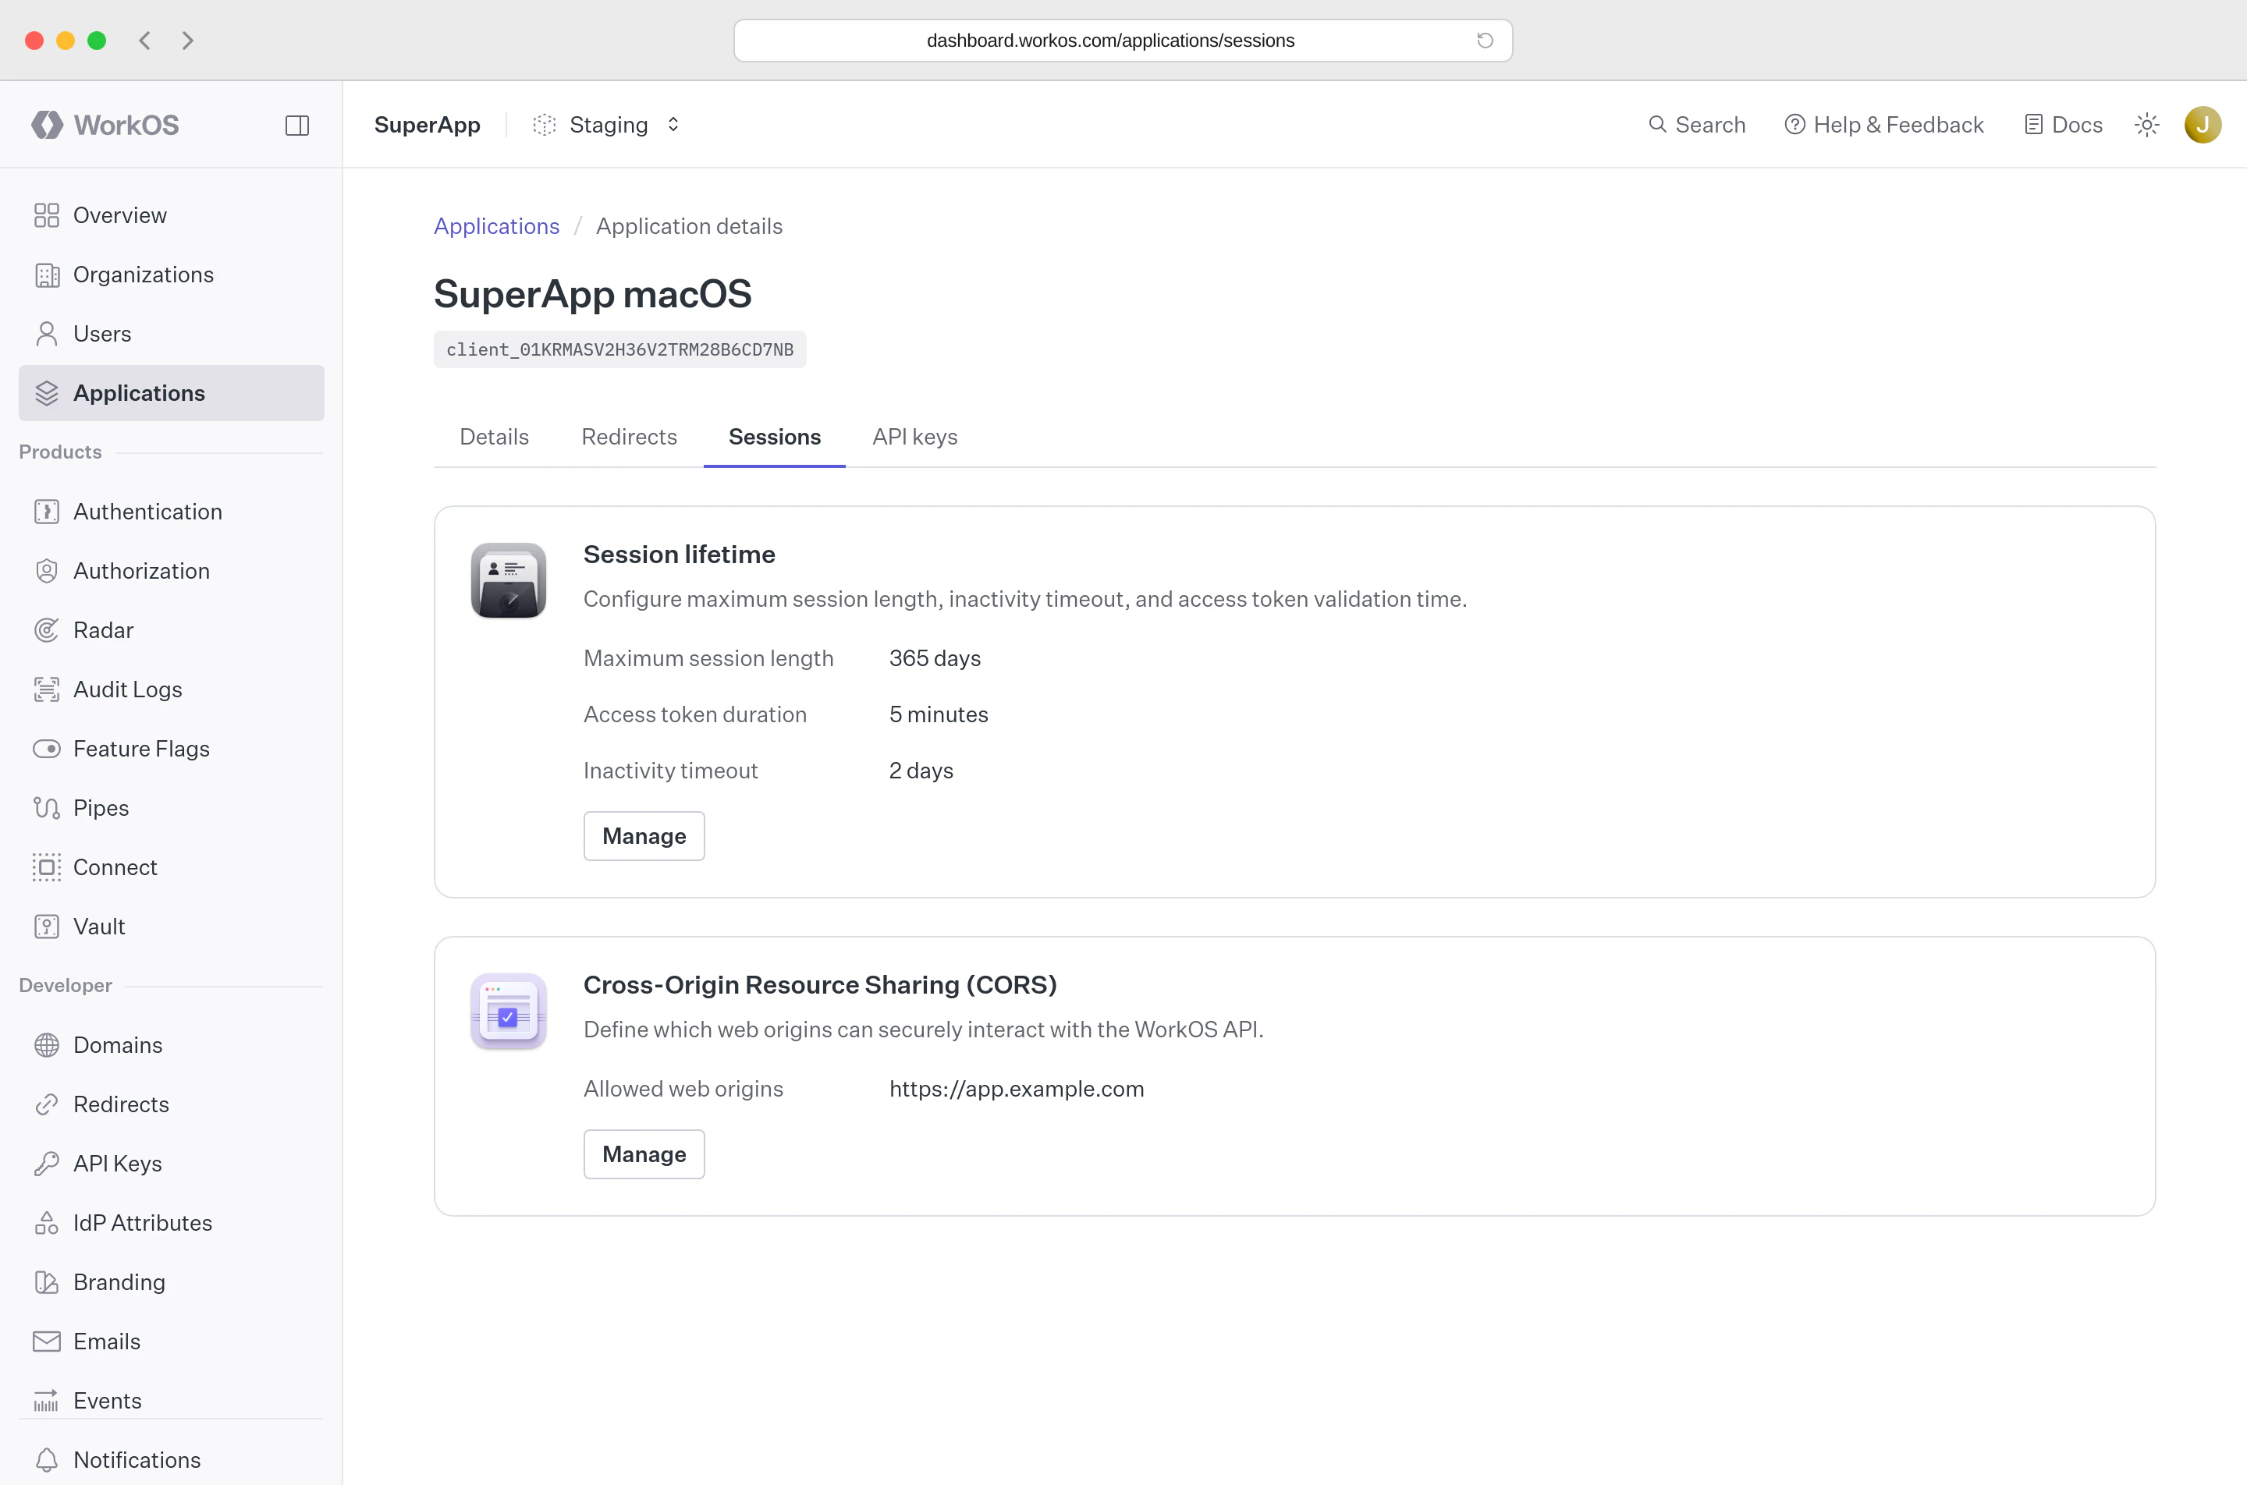Image resolution: width=2247 pixels, height=1485 pixels.
Task: Click the IdP Attributes icon
Action: 46,1223
